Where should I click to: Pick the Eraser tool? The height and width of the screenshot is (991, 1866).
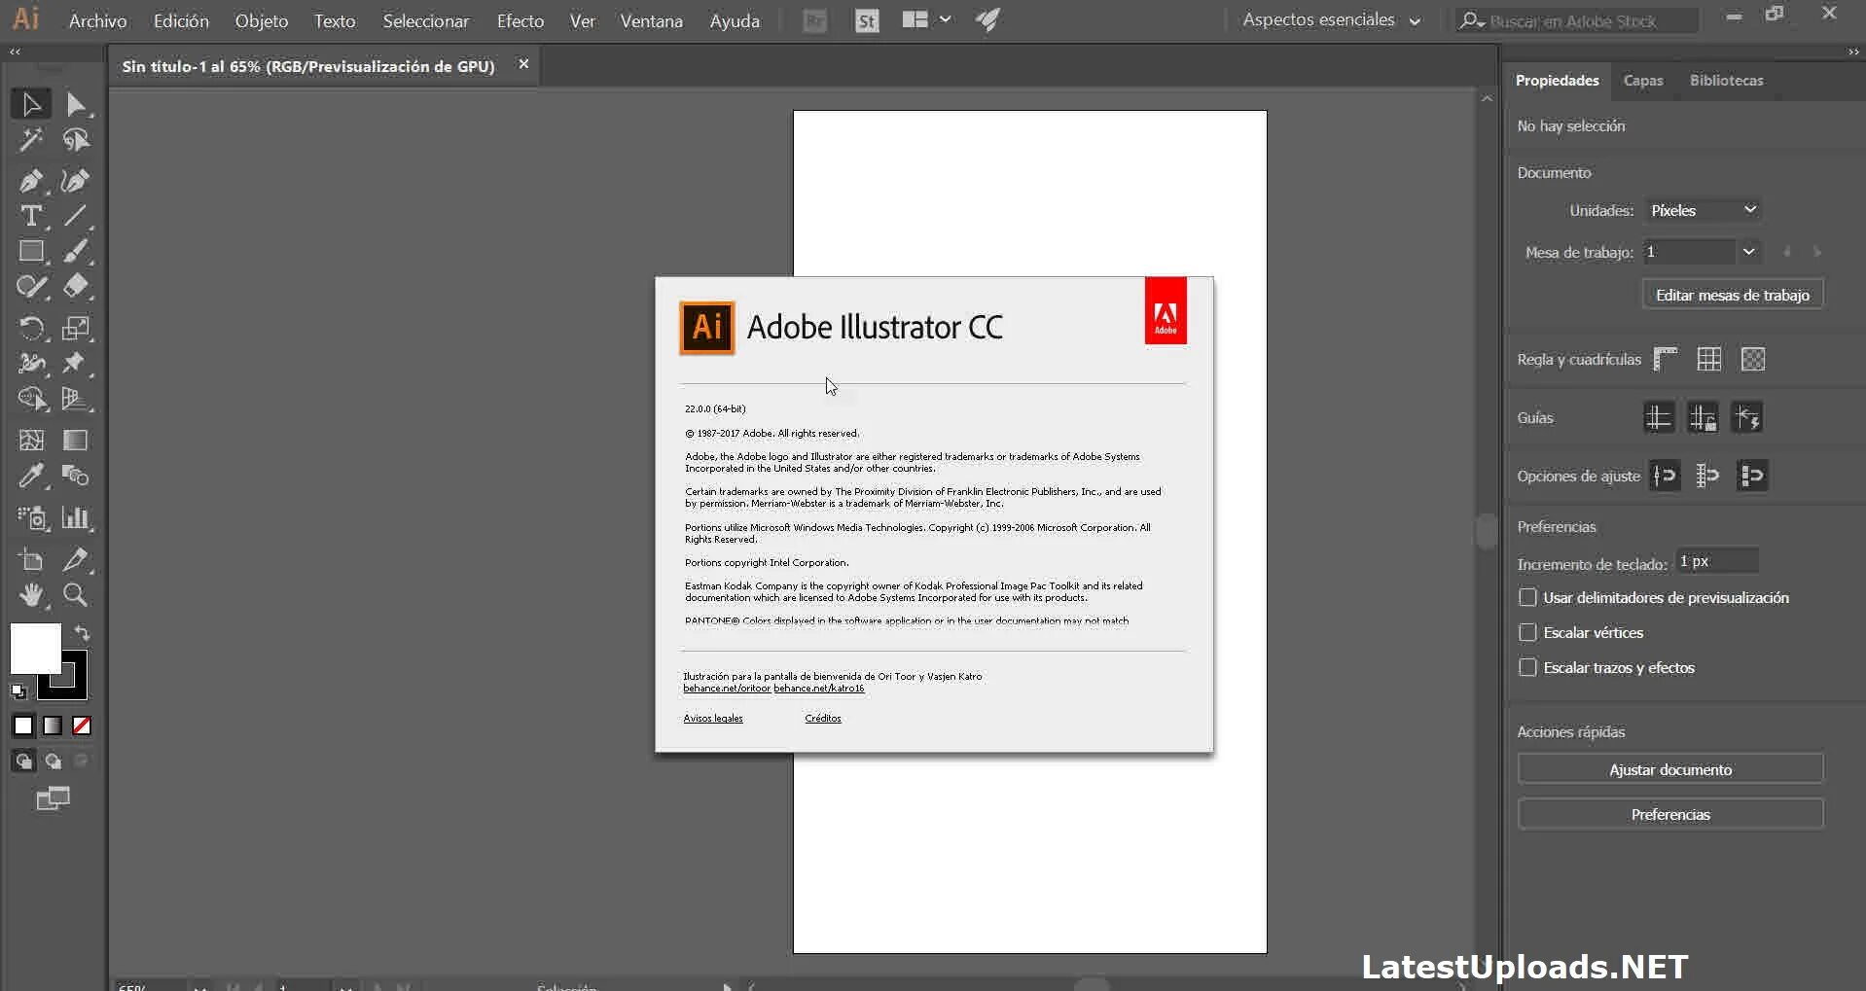pyautogui.click(x=76, y=287)
